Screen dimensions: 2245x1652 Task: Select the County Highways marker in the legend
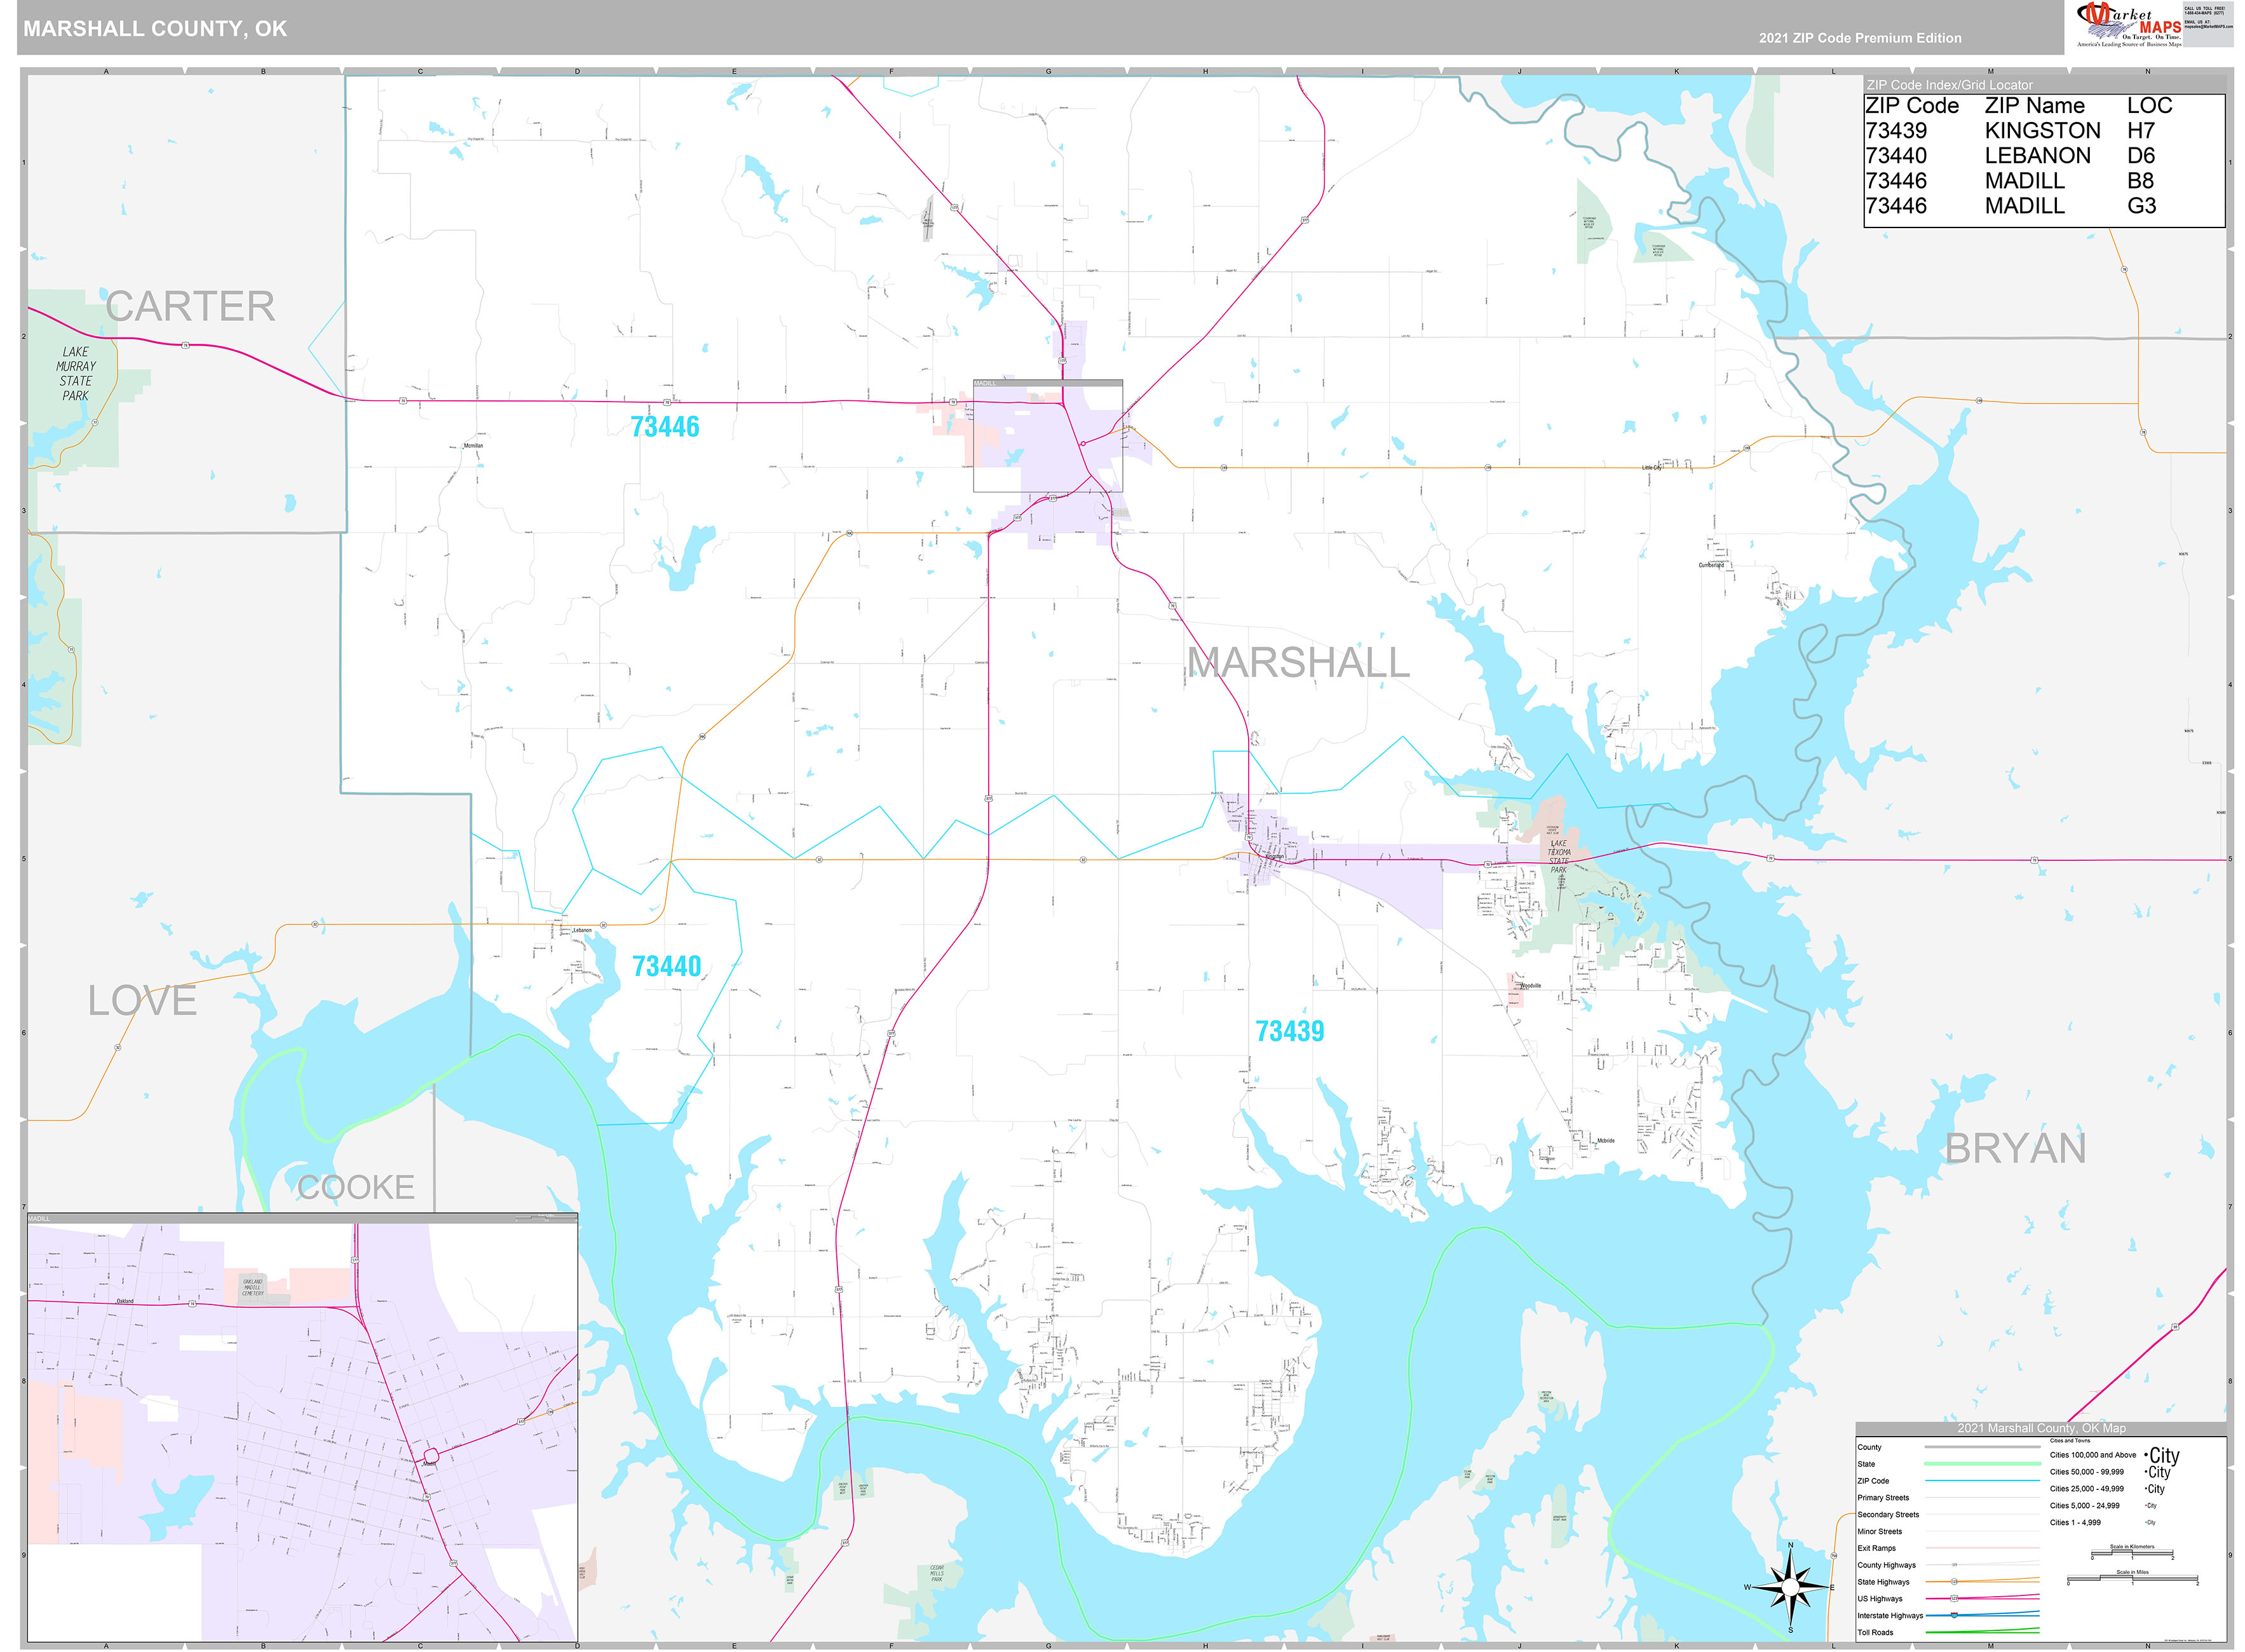tap(1954, 1565)
